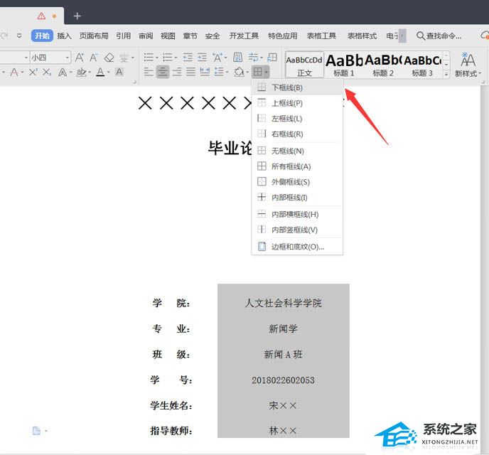
Task: Click the sort icon in paragraph group
Action: (x=238, y=57)
